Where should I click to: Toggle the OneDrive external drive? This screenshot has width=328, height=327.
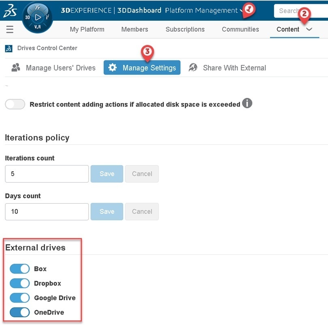(x=19, y=312)
